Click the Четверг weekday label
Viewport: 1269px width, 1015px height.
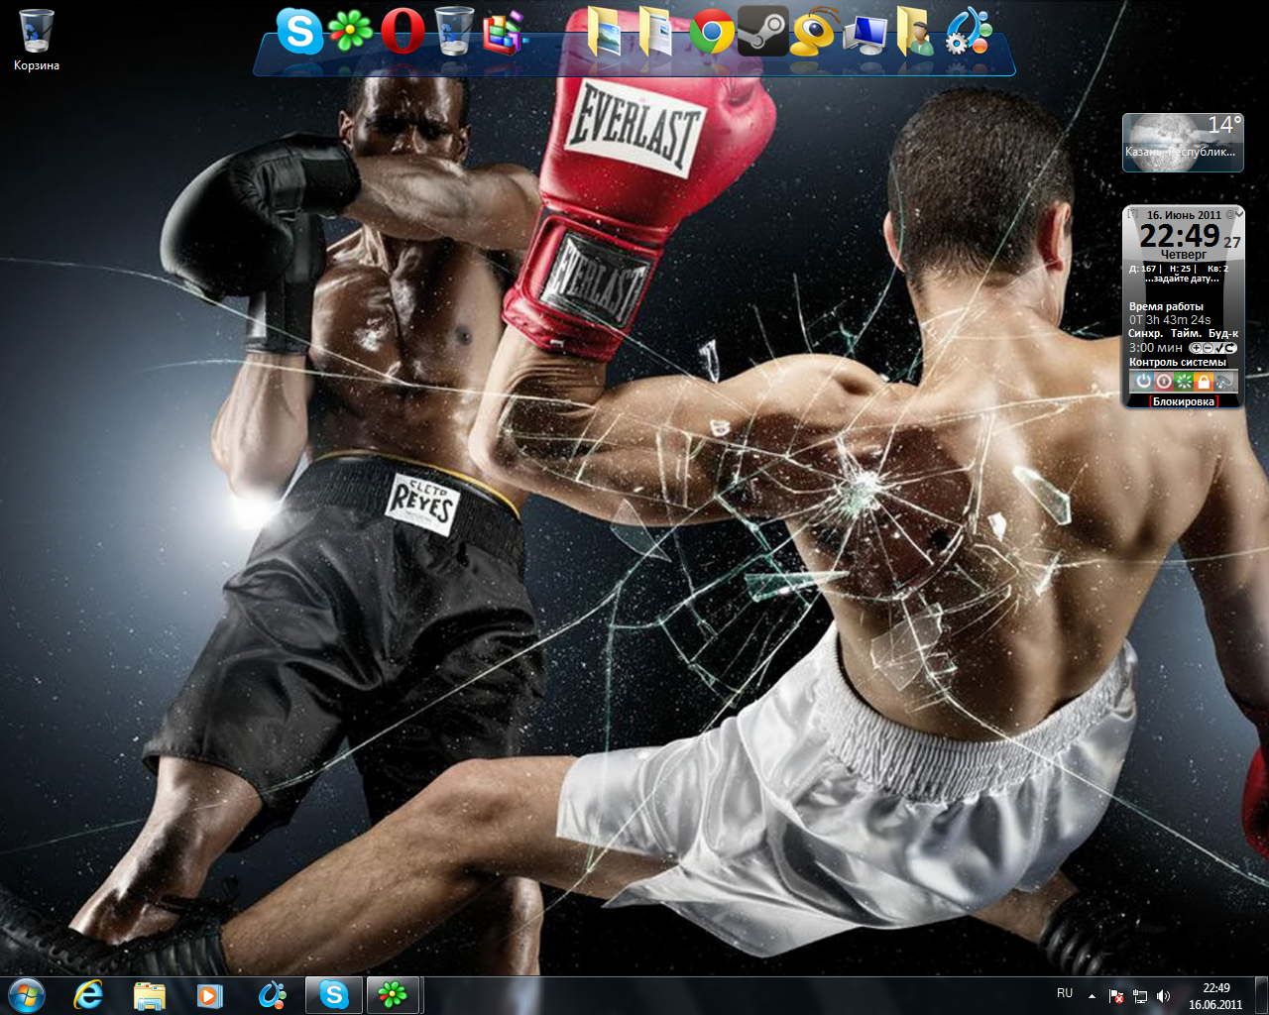coord(1183,255)
